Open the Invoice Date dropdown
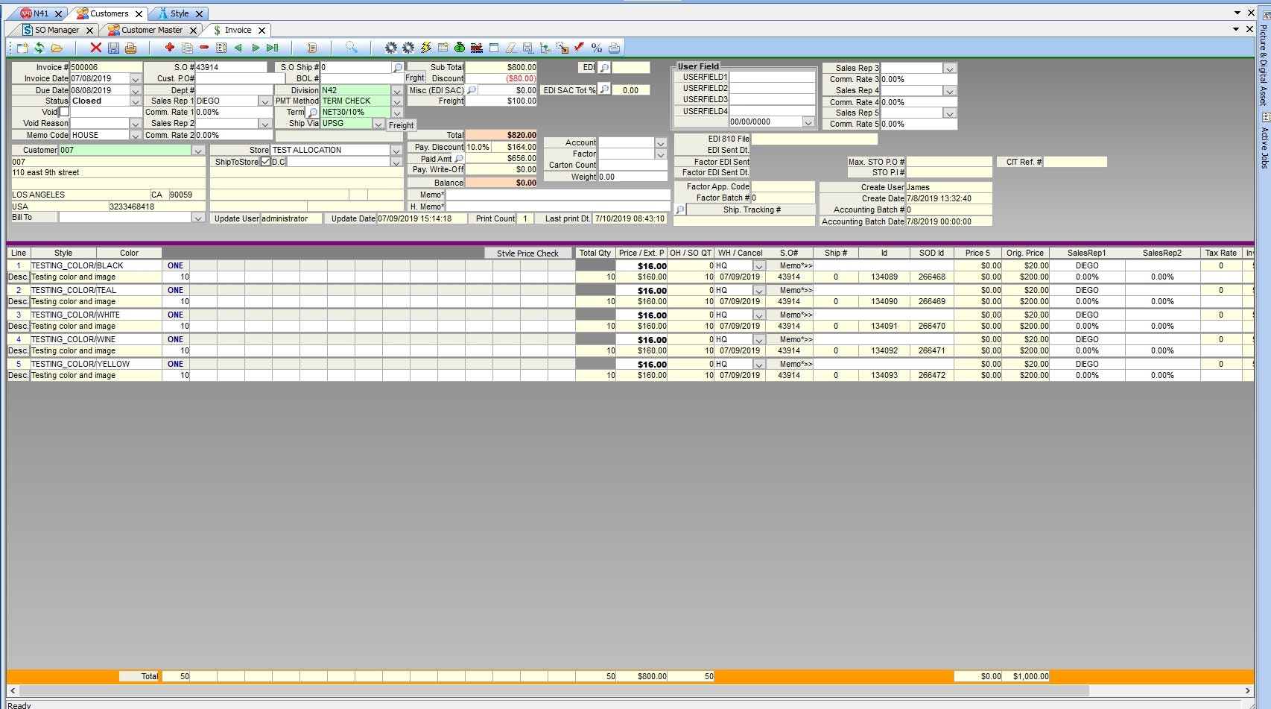1271x709 pixels. point(136,79)
